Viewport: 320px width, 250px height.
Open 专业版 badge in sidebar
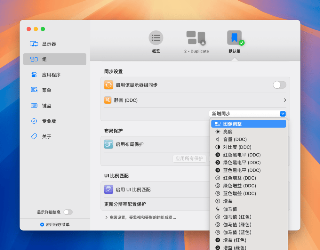point(49,121)
